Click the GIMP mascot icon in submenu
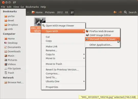 pyautogui.click(x=87, y=35)
